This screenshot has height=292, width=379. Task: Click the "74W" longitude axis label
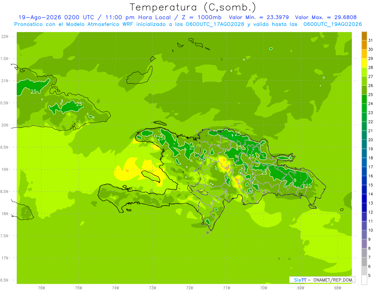(116, 288)
